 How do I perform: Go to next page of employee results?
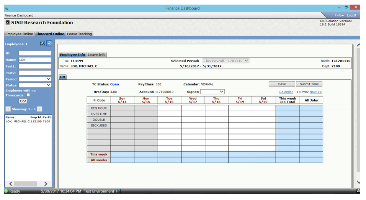click(x=39, y=109)
